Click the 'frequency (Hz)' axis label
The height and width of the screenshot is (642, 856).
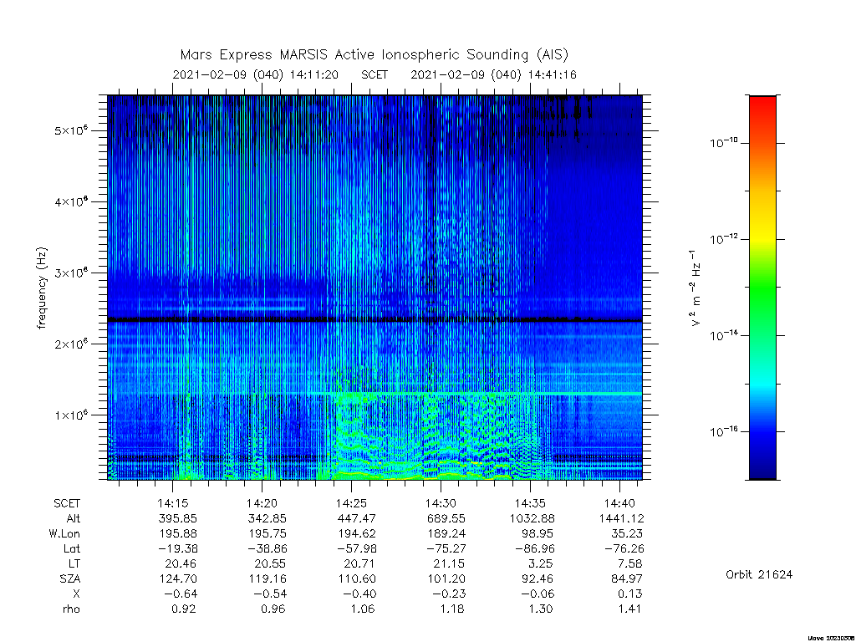point(42,288)
